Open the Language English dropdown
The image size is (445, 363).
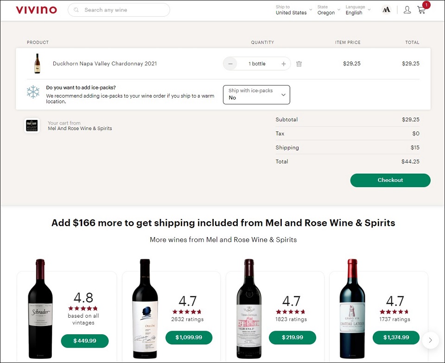358,10
